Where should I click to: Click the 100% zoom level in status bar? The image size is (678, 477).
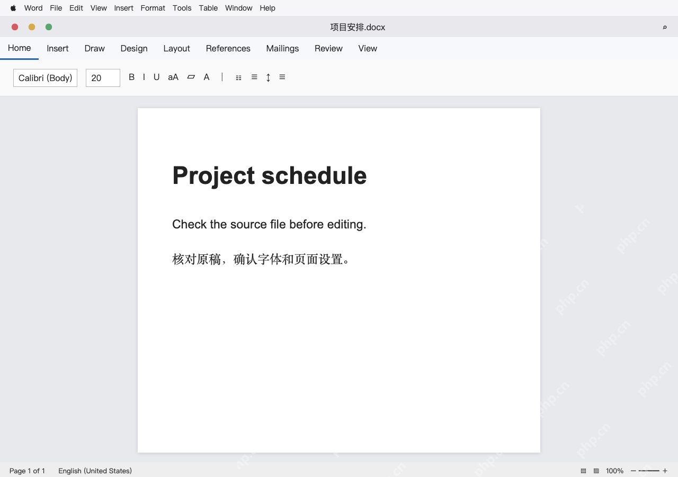pos(614,471)
